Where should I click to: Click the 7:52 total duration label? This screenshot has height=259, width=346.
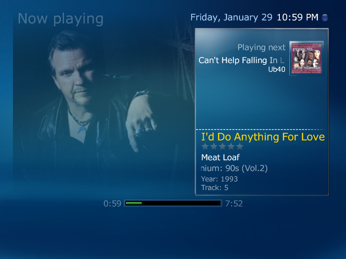point(234,203)
